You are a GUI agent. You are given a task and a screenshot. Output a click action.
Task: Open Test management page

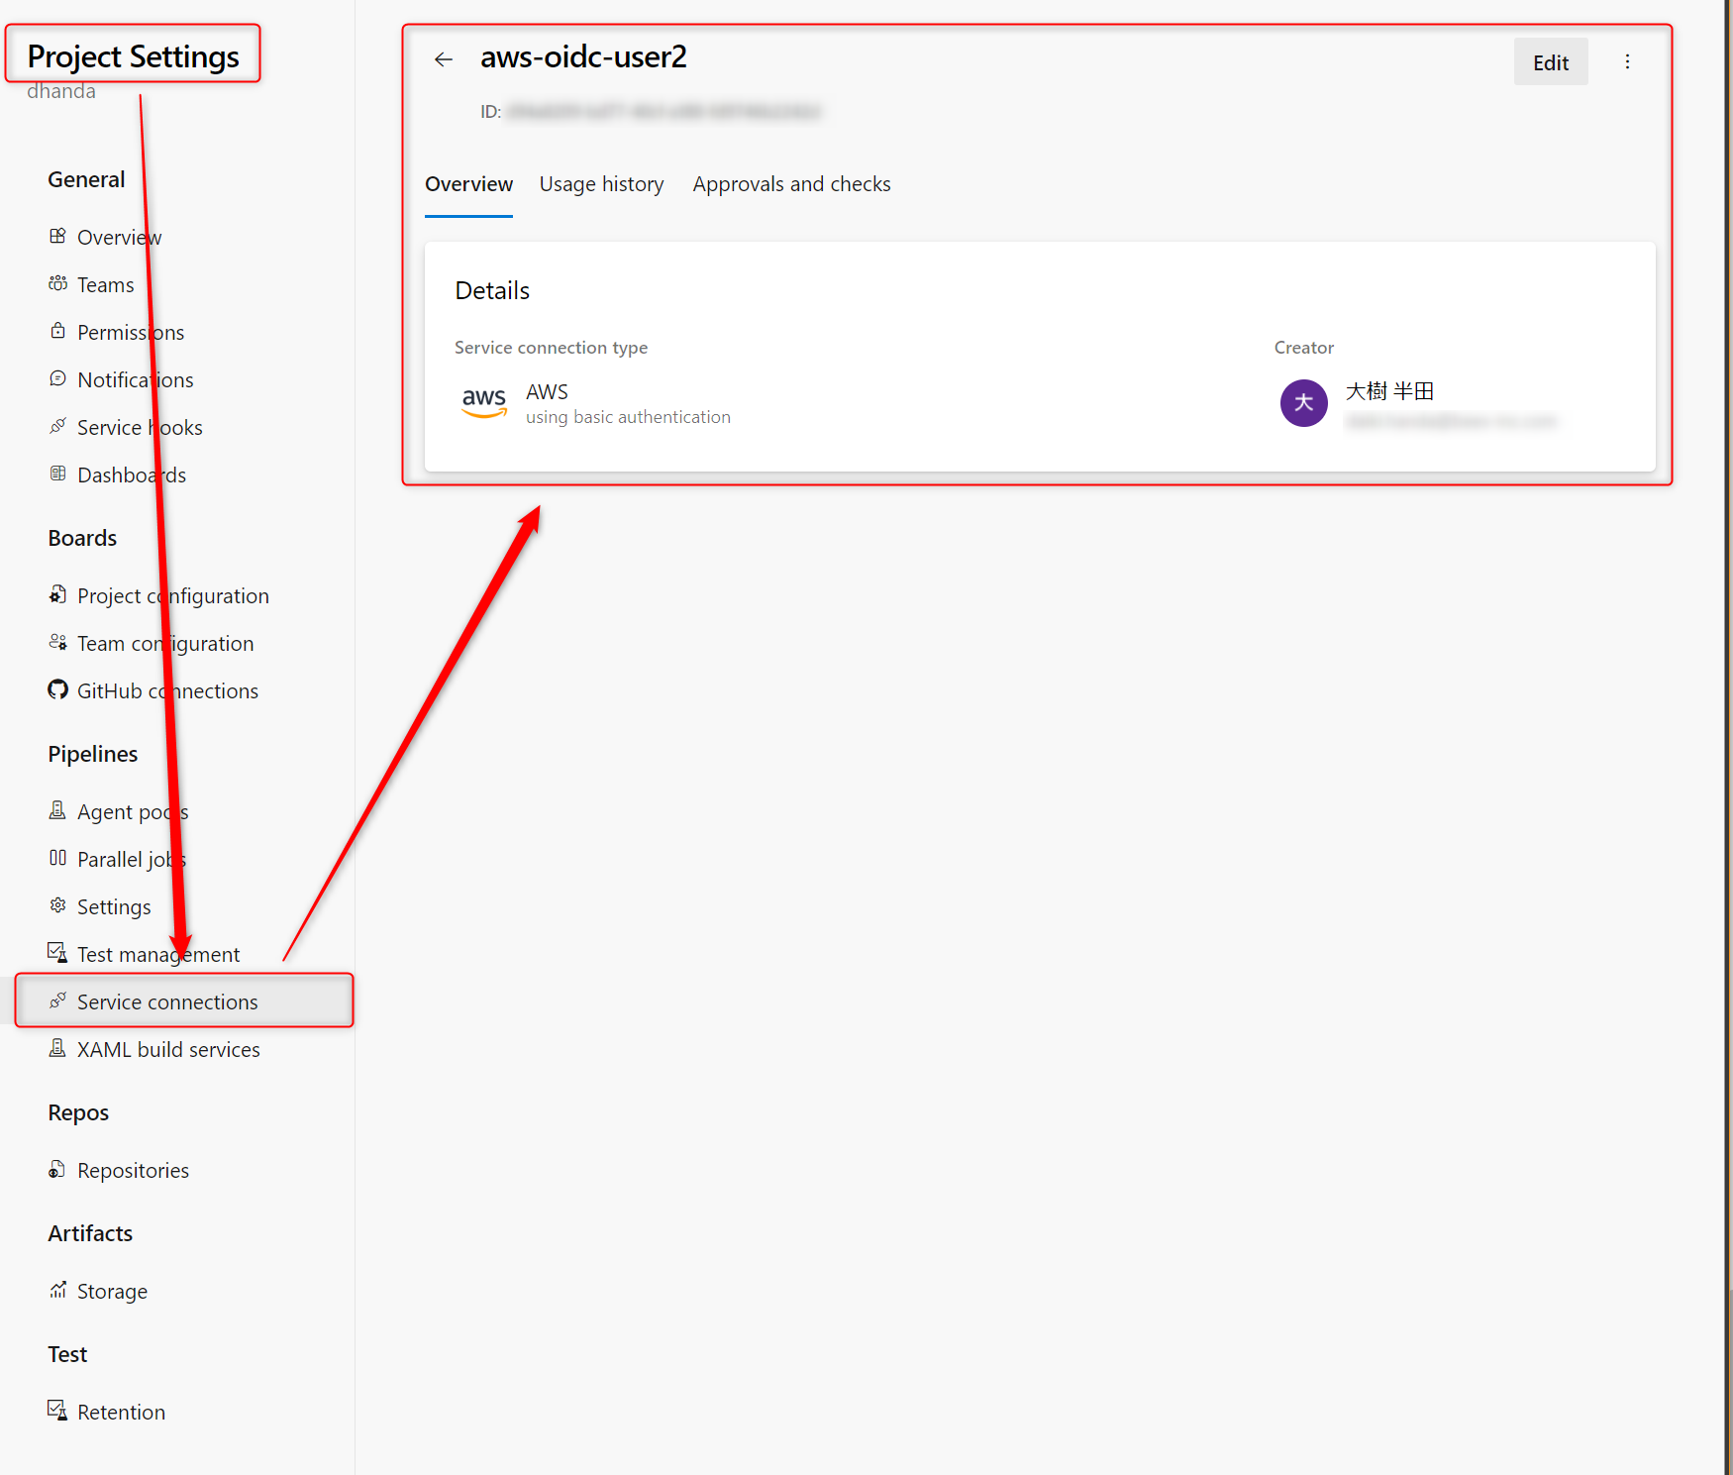(158, 955)
